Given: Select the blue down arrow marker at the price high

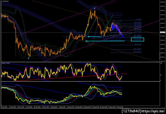Looking at the screenshot, I should pyautogui.click(x=95, y=8).
